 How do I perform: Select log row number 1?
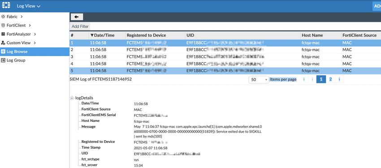pos(225,43)
